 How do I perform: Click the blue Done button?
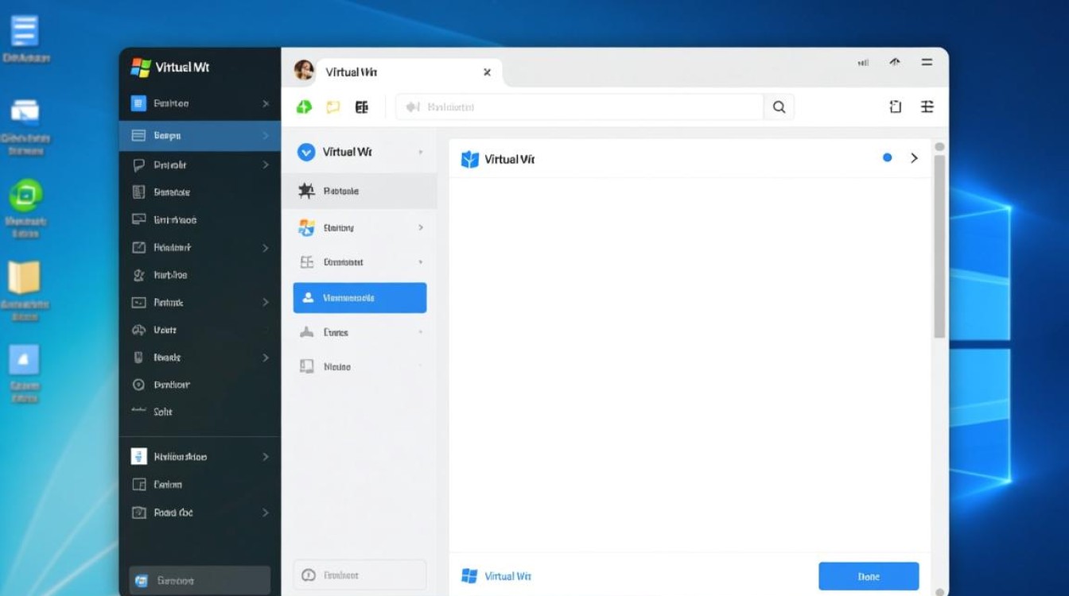point(869,576)
